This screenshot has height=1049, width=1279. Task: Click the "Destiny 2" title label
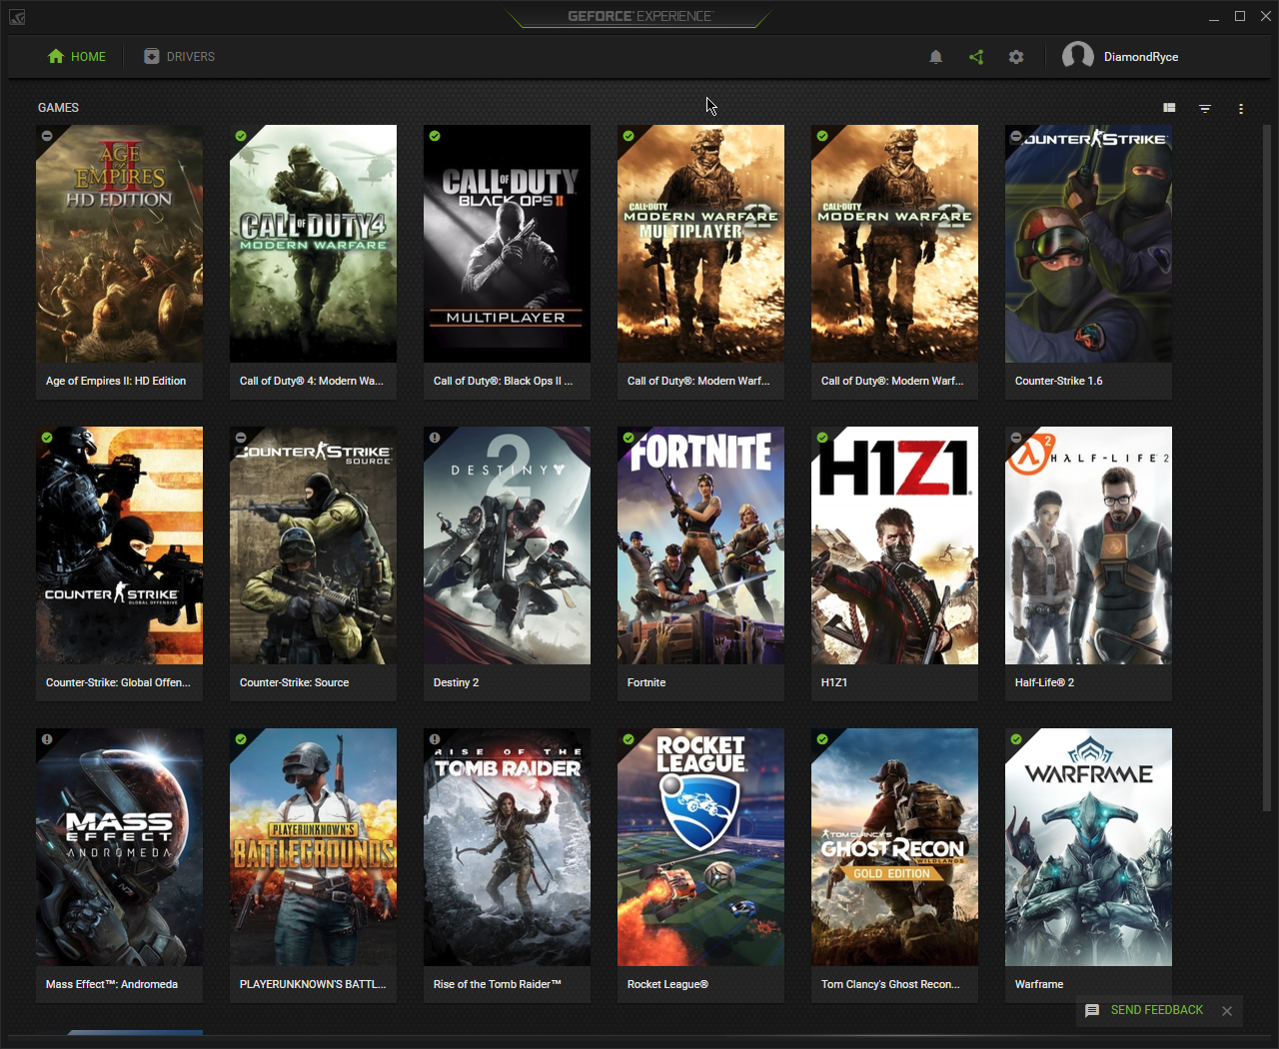click(457, 682)
